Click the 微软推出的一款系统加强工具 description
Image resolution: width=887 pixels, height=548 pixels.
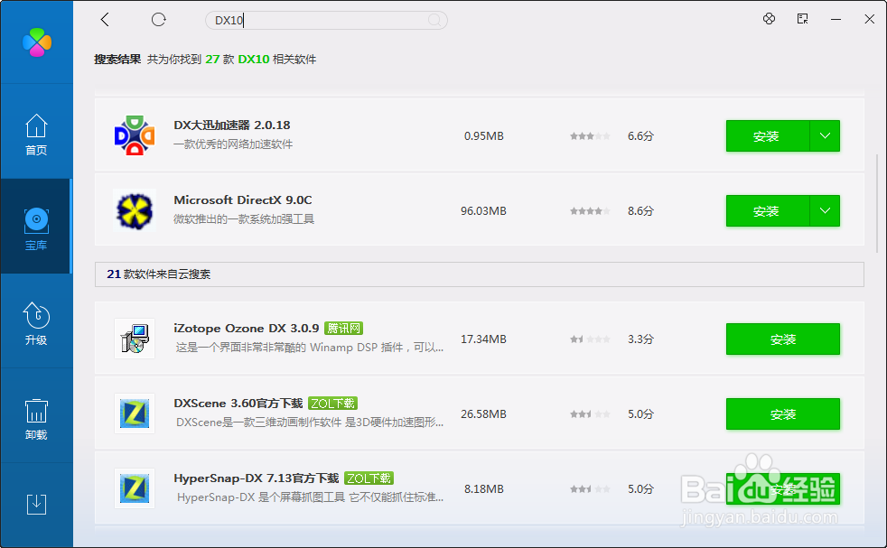pos(244,218)
